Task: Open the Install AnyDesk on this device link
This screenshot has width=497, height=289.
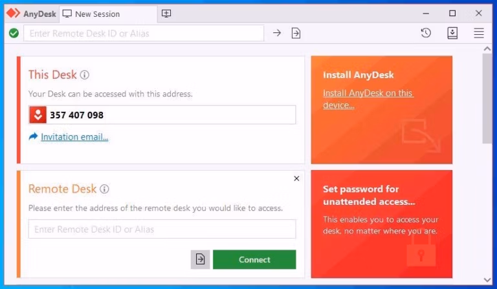Action: (368, 99)
